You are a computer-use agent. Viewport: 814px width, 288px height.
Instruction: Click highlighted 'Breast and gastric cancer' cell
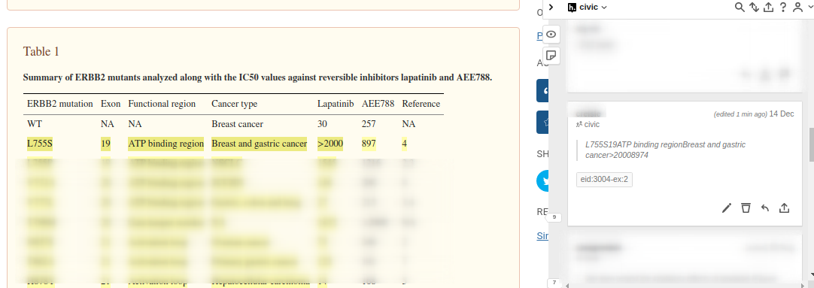[259, 143]
